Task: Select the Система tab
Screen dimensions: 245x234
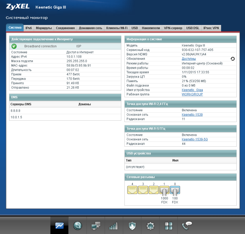Action: point(15,27)
